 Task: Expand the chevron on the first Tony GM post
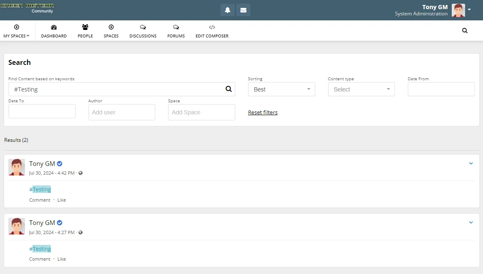point(471,163)
